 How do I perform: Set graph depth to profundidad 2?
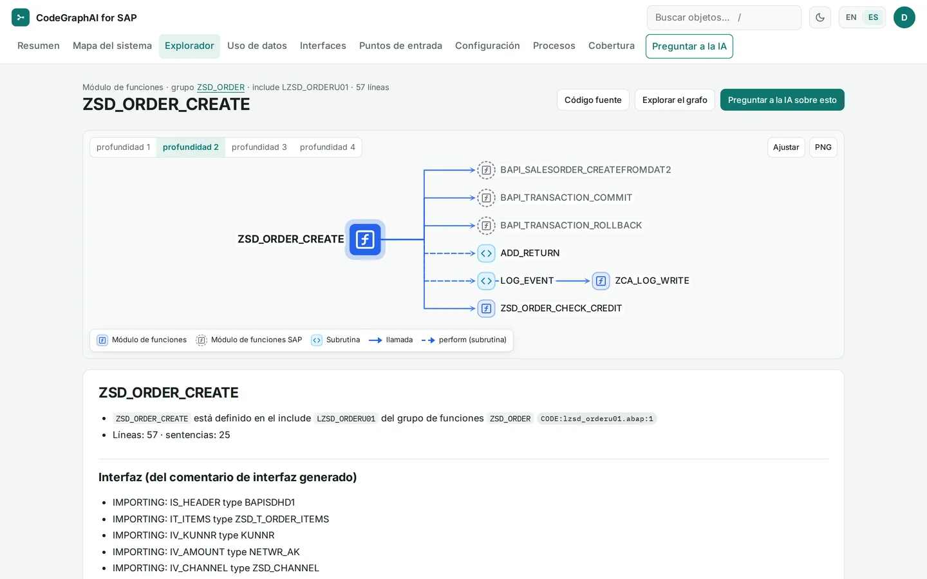(x=191, y=147)
